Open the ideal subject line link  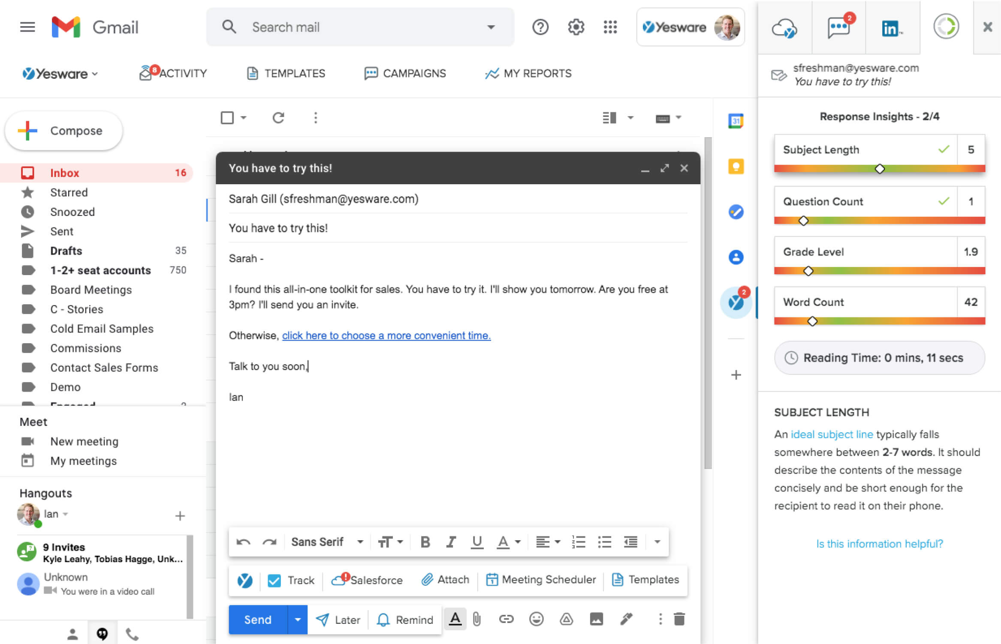pos(832,434)
